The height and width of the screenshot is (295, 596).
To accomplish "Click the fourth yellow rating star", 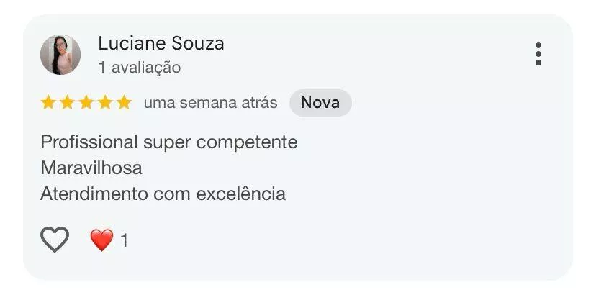I will pyautogui.click(x=105, y=103).
